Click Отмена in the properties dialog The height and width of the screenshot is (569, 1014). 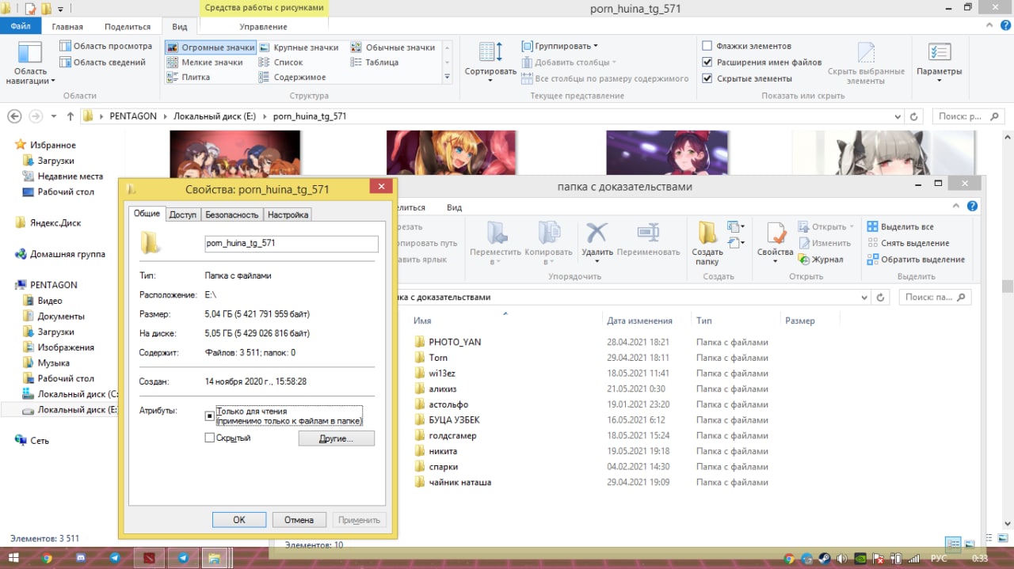pyautogui.click(x=299, y=520)
